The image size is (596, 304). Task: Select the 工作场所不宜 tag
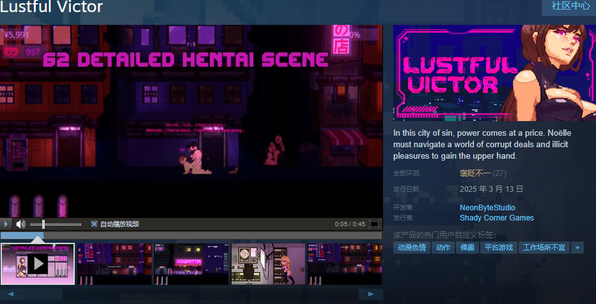point(544,248)
